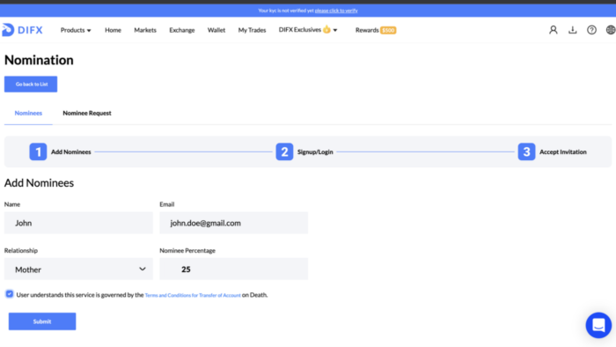616x347 pixels.
Task: Click the step 1 number badge
Action: (38, 151)
